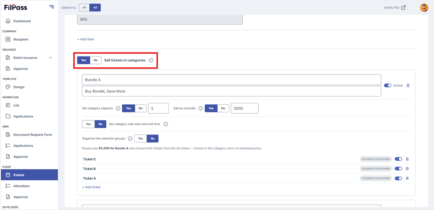Click the + Add ticket link
The width and height of the screenshot is (434, 210).
point(92,187)
